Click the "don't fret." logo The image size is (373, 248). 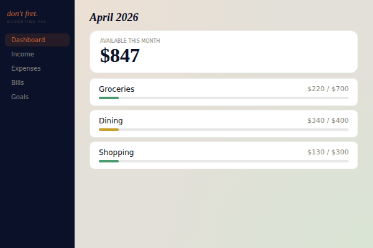click(x=22, y=13)
